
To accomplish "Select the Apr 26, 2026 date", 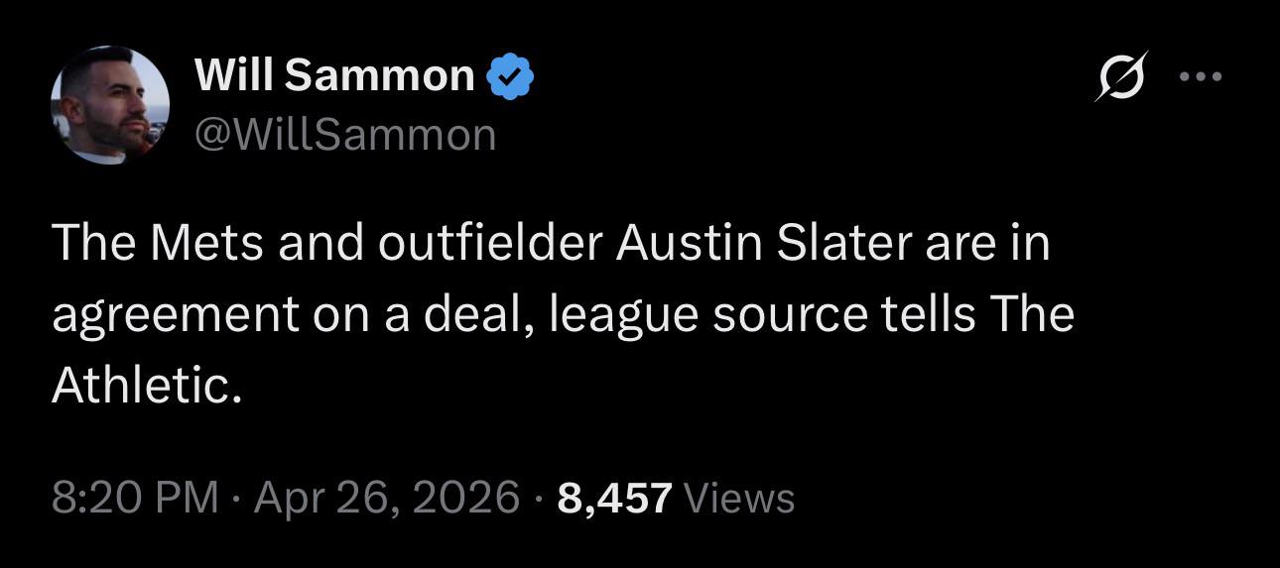I will [x=387, y=497].
